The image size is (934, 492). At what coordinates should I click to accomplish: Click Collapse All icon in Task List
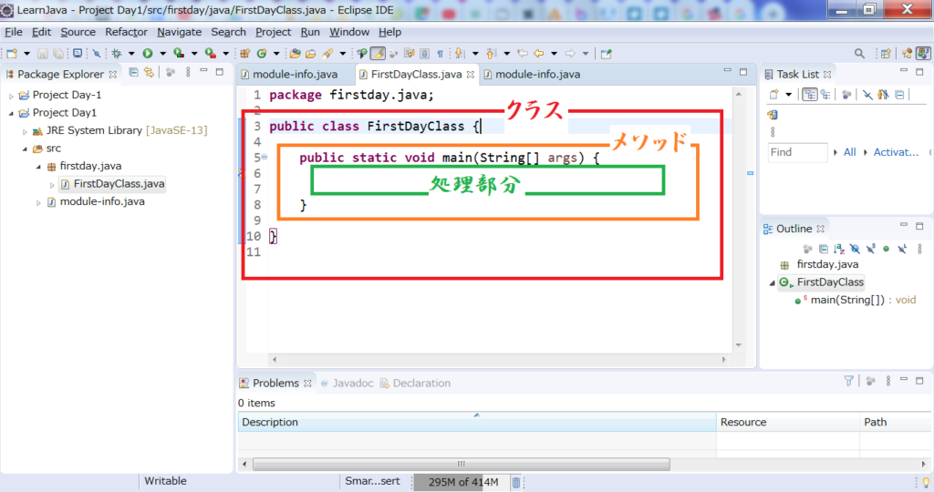(x=899, y=95)
